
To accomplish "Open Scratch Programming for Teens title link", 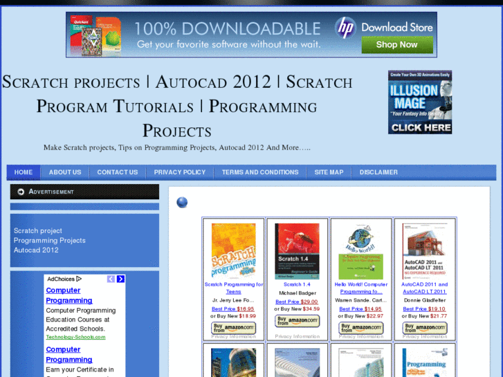I will (234, 288).
